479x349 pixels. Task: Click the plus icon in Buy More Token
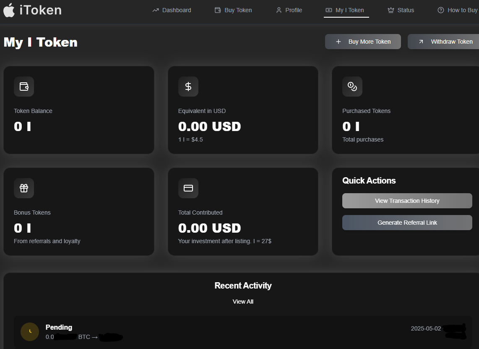pyautogui.click(x=338, y=42)
